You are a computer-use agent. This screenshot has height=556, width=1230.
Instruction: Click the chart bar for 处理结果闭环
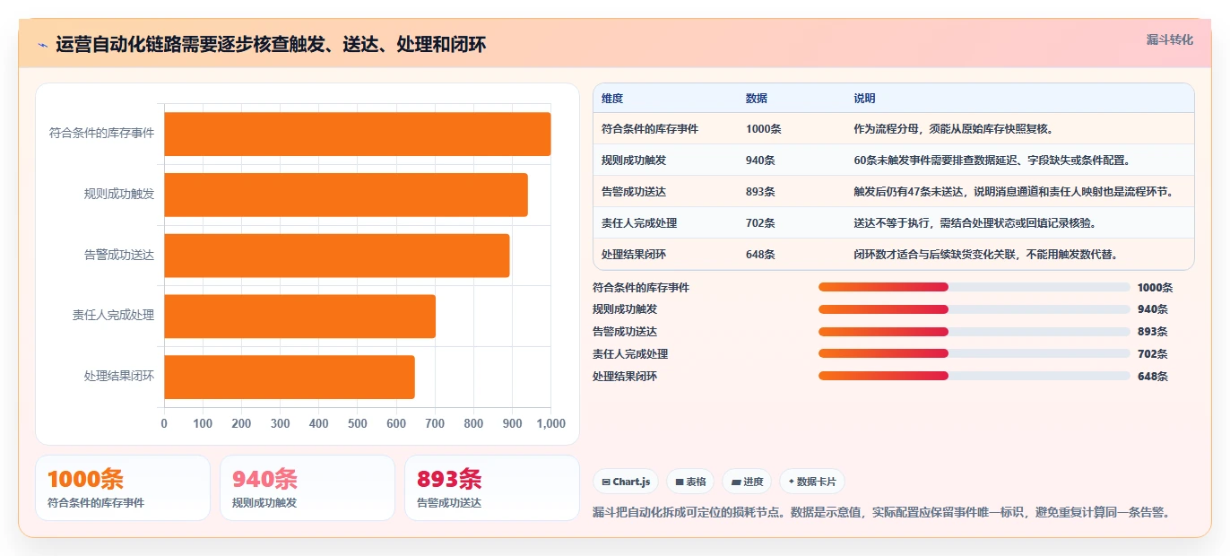pyautogui.click(x=290, y=377)
